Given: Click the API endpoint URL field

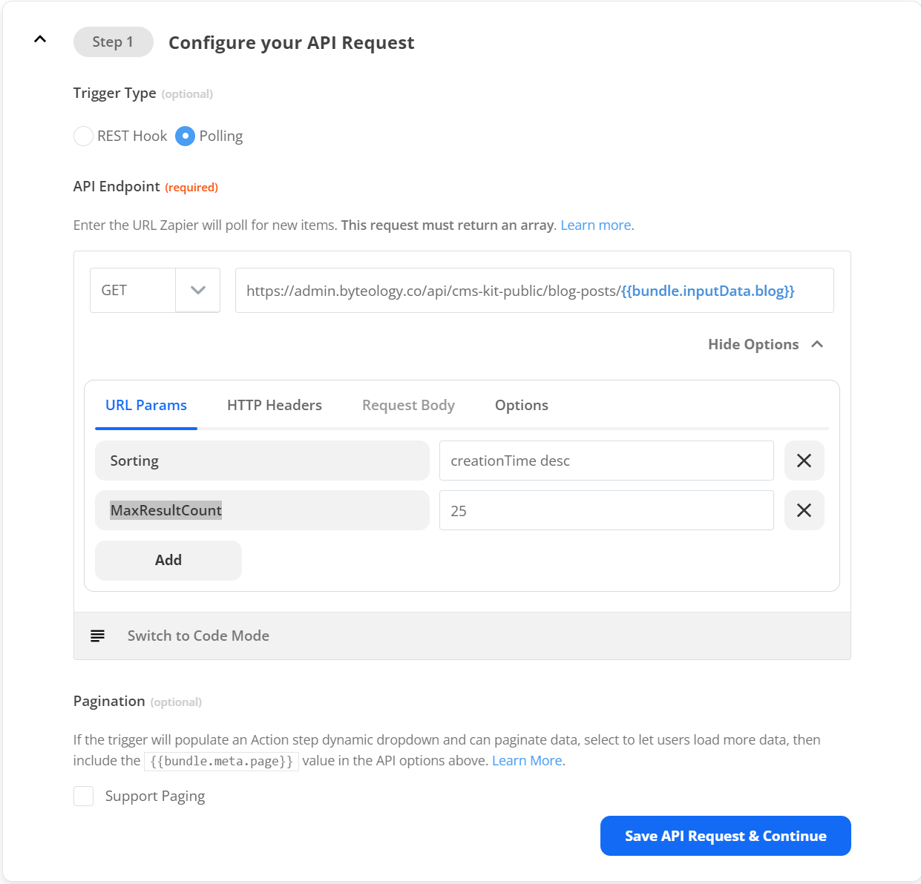Looking at the screenshot, I should pyautogui.click(x=534, y=291).
